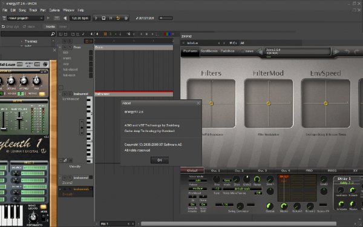The image size is (363, 227).
Task: Click the browser search field
Action: coord(25,34)
